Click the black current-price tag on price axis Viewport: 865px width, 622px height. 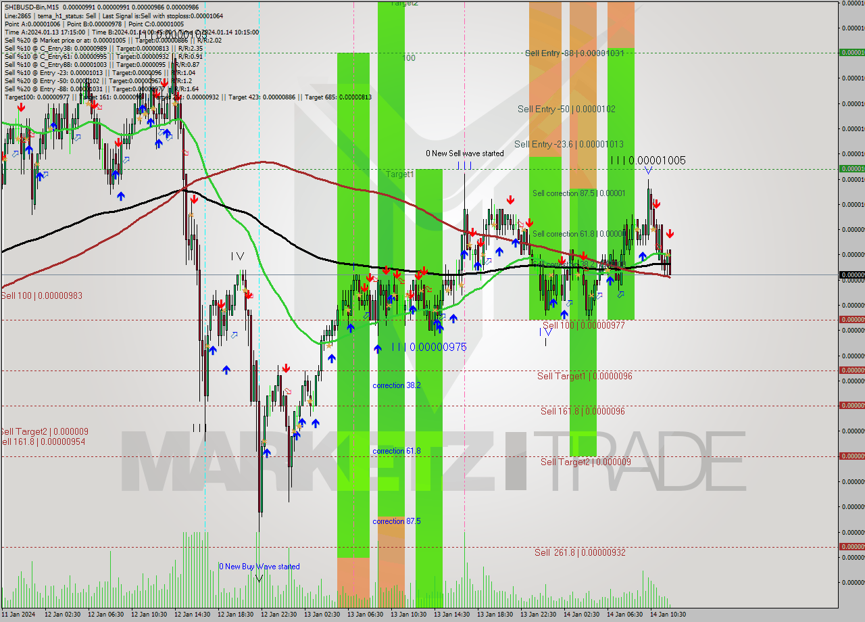851,274
